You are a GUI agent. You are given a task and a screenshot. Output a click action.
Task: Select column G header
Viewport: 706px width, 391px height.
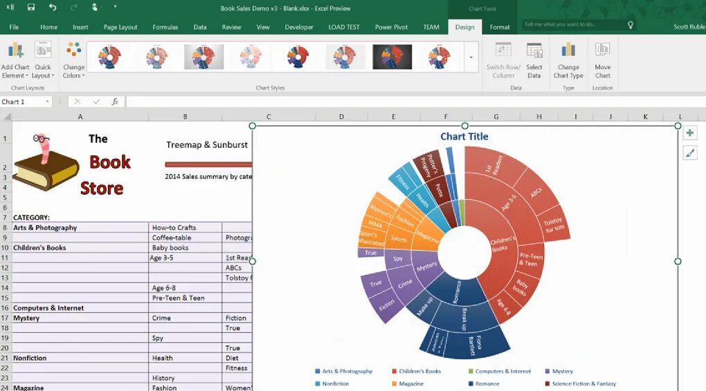[496, 117]
